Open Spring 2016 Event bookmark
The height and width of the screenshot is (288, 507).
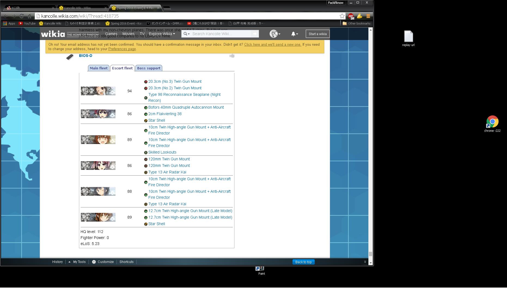124,23
